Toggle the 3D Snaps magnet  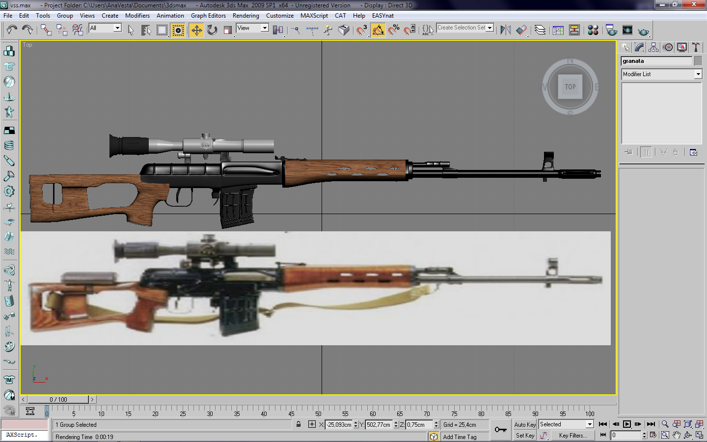point(362,30)
